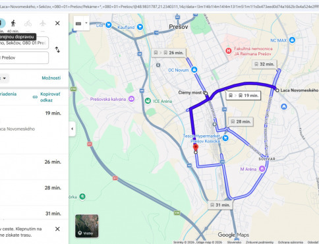319x244 pixels.
Task: Click the home marker icon
Action: tap(284, 107)
